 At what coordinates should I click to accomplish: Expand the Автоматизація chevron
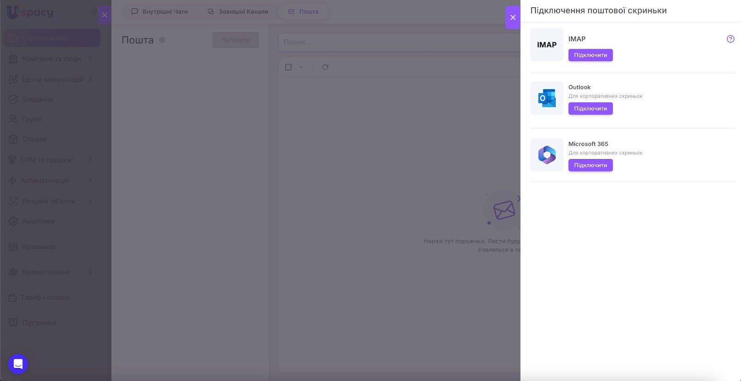point(90,180)
